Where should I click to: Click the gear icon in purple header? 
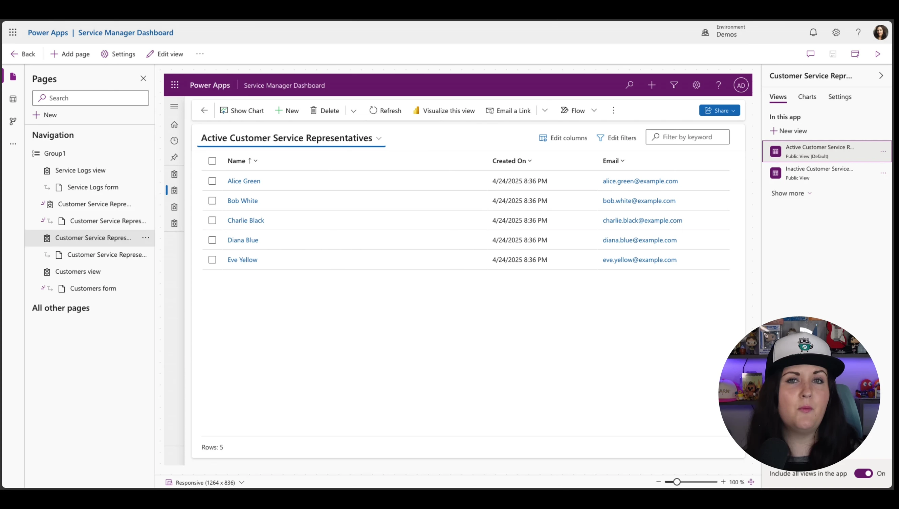click(697, 85)
